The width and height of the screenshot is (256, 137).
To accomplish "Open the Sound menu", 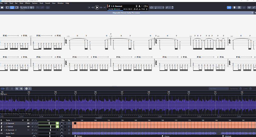I will (48, 3).
